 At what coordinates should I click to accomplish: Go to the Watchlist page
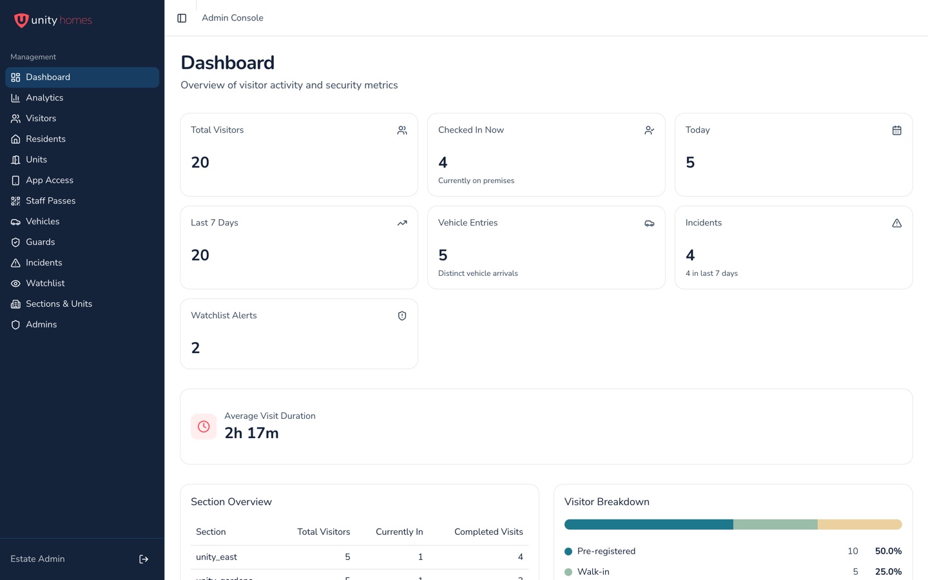tap(82, 284)
